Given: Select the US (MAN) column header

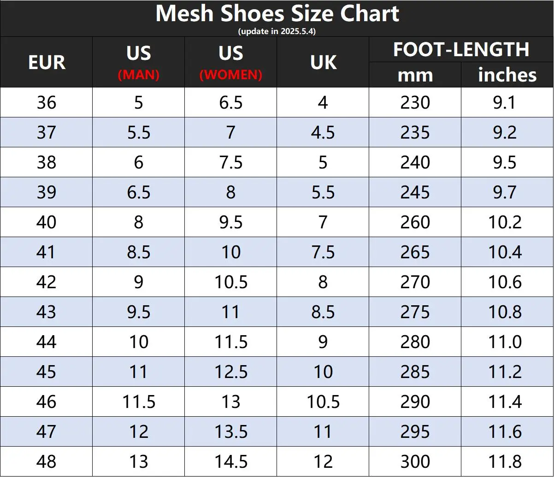Looking at the screenshot, I should pyautogui.click(x=138, y=63).
